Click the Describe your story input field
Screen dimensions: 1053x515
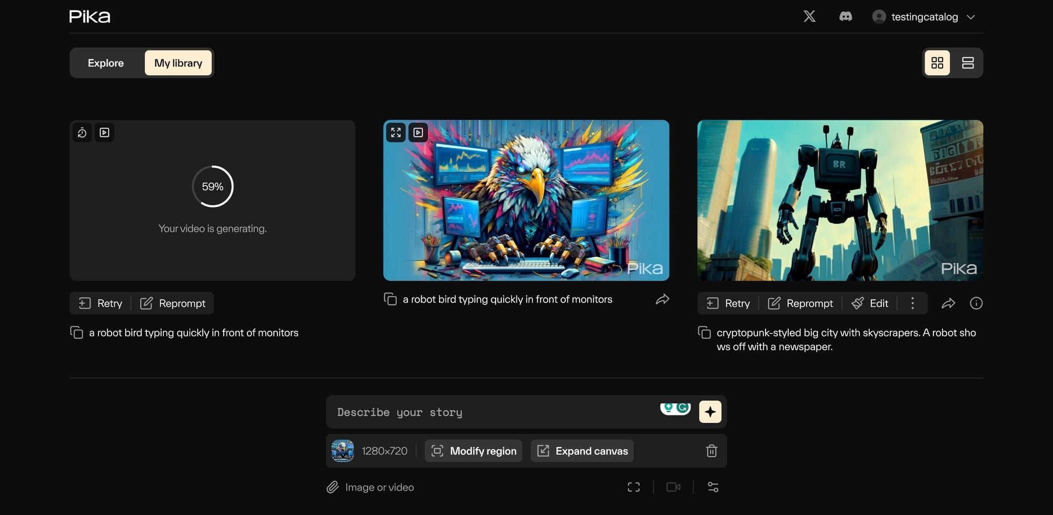click(x=474, y=411)
